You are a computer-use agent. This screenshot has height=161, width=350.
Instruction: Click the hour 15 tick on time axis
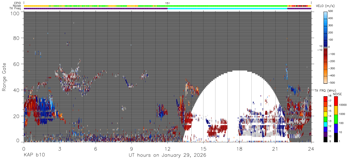(203, 149)
